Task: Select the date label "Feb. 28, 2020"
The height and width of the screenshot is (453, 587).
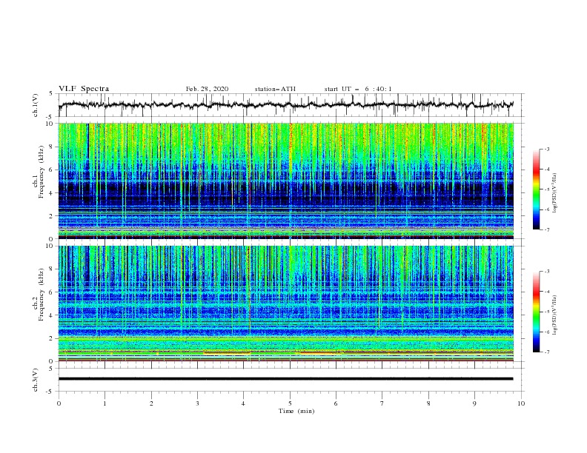Action: (207, 89)
